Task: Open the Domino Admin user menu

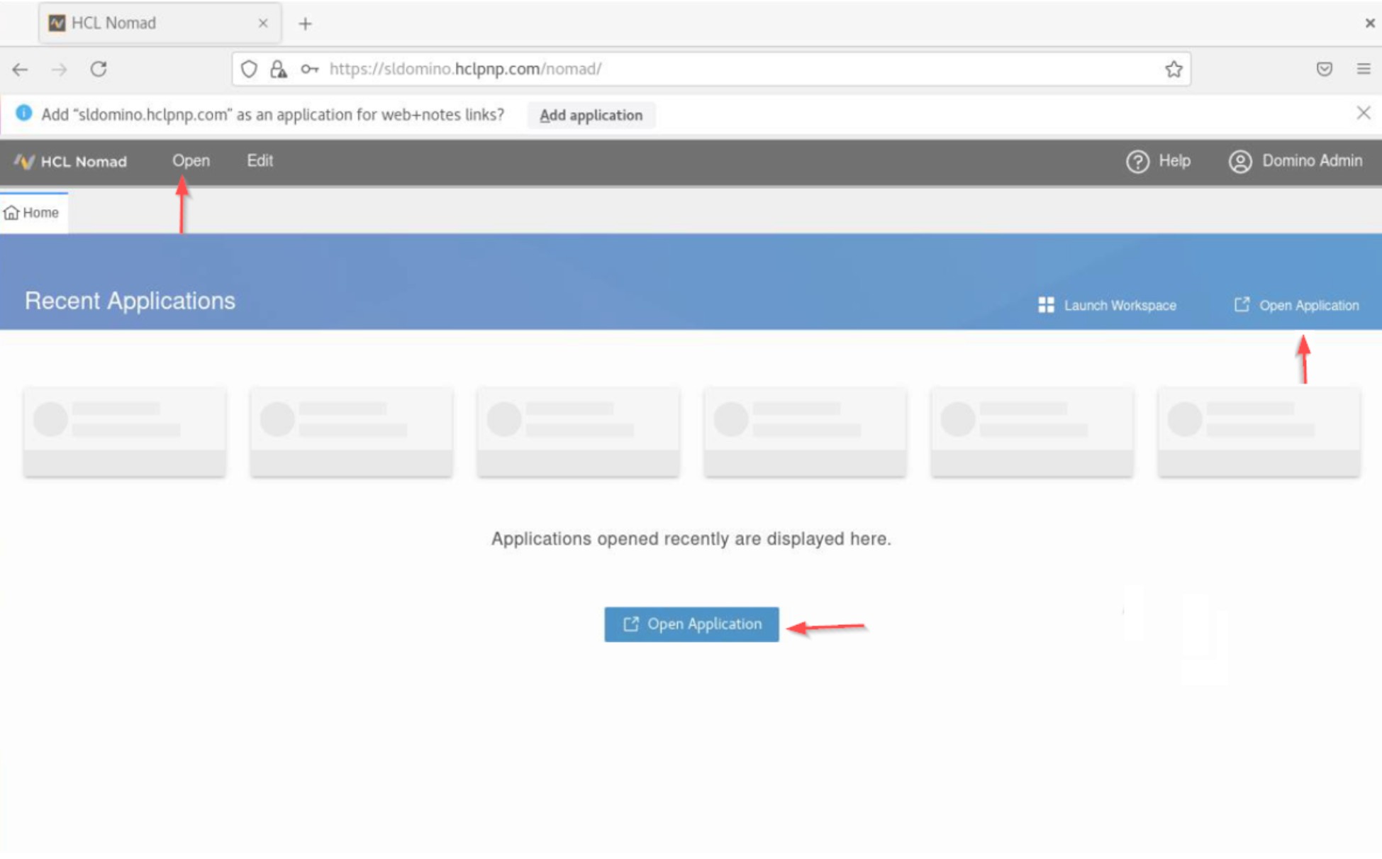Action: click(x=1295, y=162)
